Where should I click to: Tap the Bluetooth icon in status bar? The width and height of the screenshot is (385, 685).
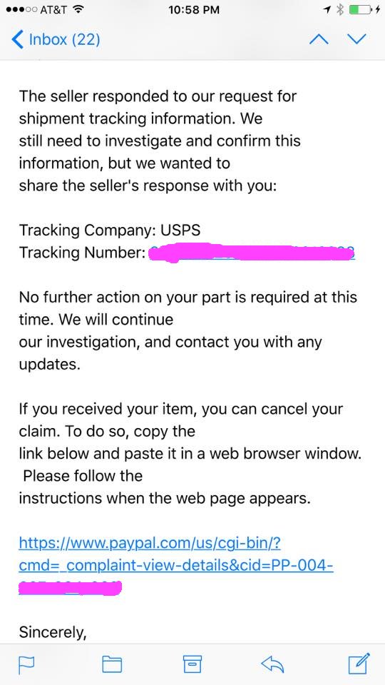(341, 9)
